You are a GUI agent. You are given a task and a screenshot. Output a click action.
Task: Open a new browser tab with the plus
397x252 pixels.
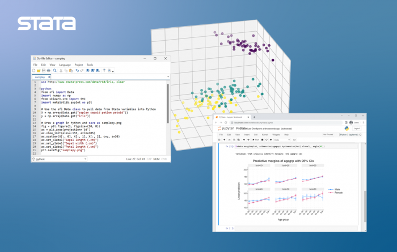tap(254, 117)
